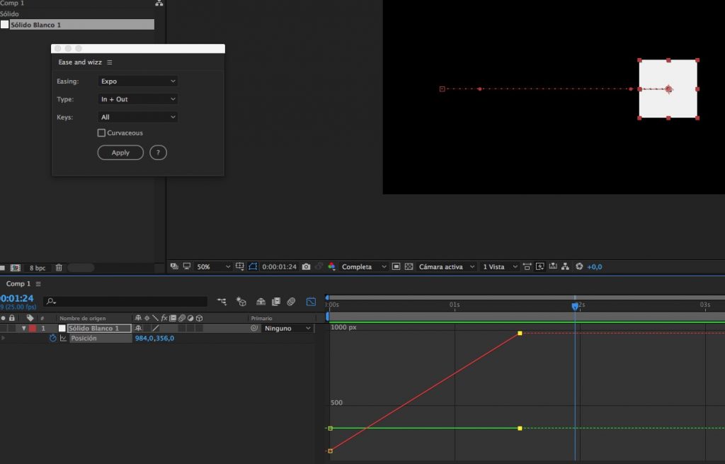This screenshot has height=464, width=725.
Task: Open the show channel color icon
Action: tap(332, 267)
